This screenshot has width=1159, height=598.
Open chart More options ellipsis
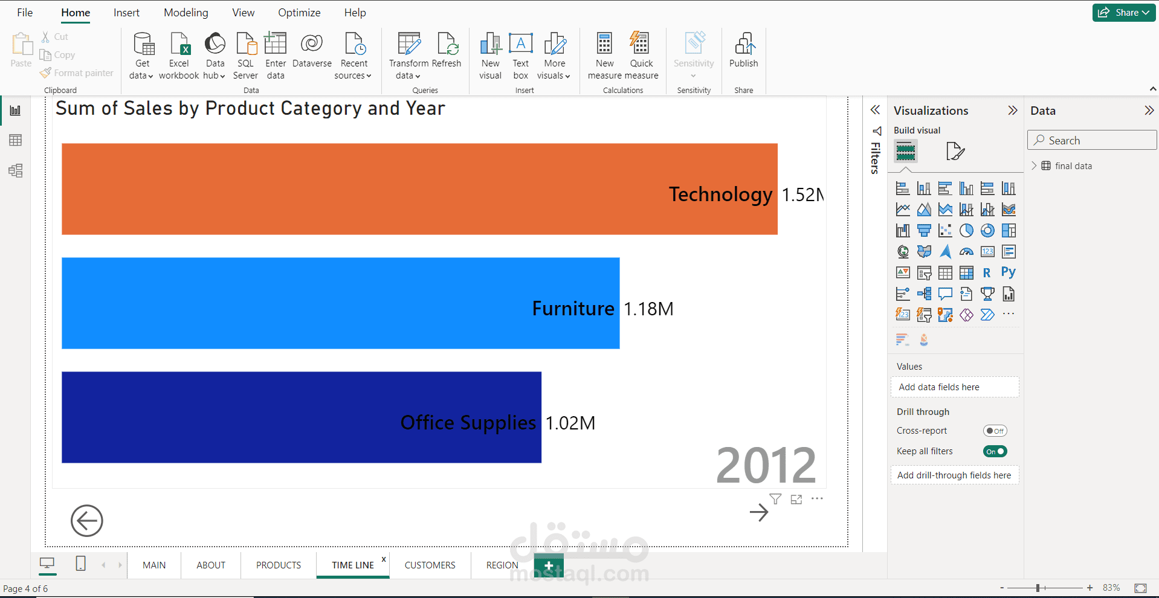tap(817, 499)
